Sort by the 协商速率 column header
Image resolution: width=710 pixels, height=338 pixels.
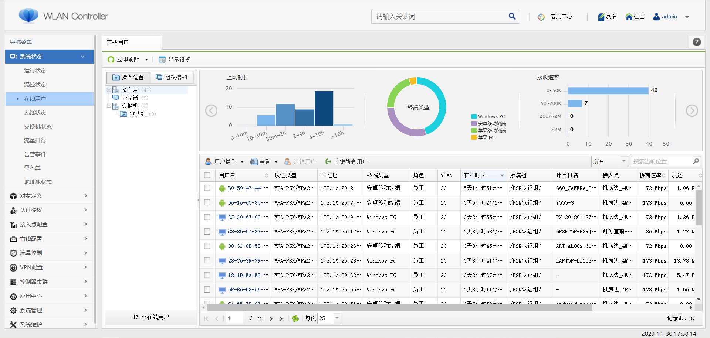coord(652,175)
